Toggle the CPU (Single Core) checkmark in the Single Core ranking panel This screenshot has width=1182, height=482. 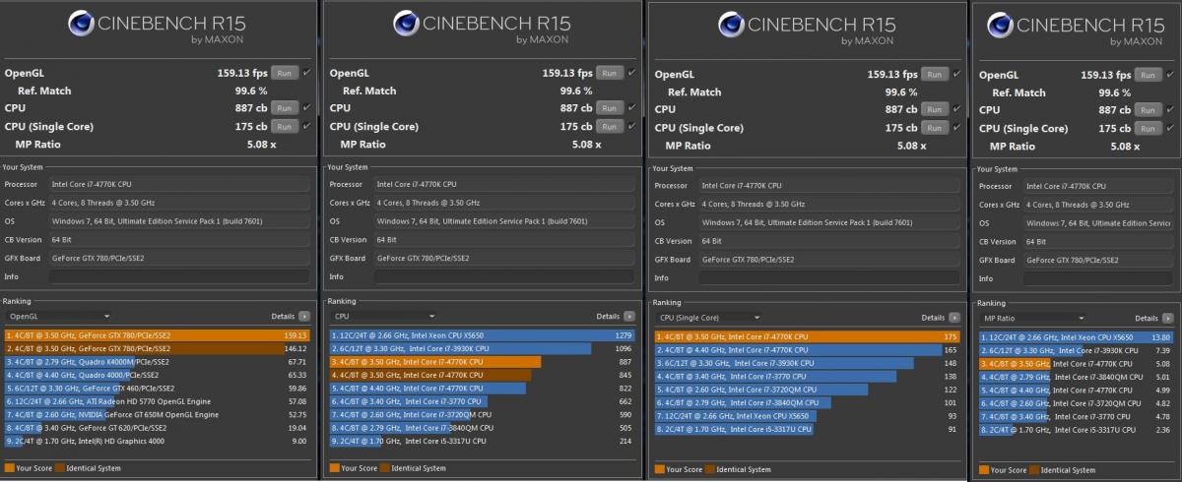[957, 127]
